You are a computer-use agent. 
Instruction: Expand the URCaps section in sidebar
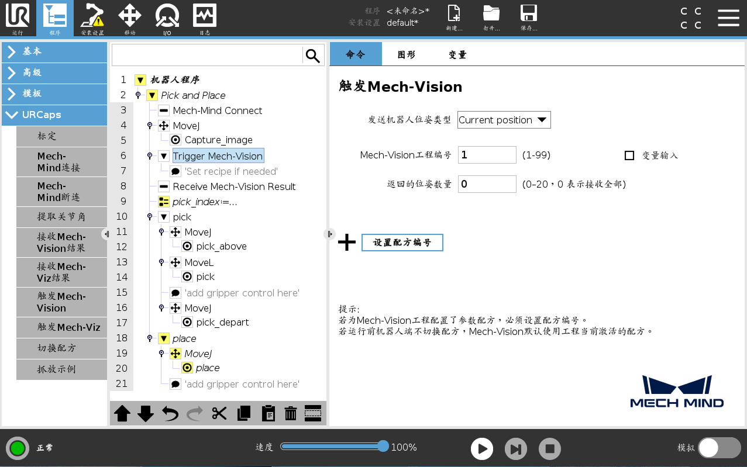54,115
